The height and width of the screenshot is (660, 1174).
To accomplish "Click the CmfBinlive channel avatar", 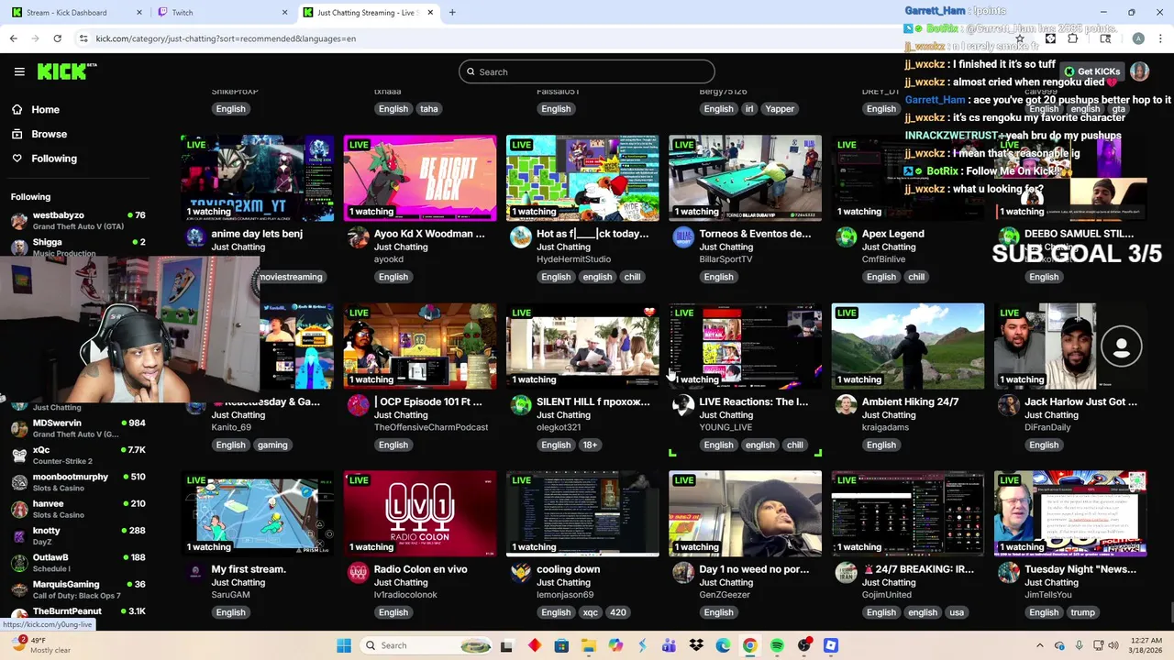I will coord(846,237).
